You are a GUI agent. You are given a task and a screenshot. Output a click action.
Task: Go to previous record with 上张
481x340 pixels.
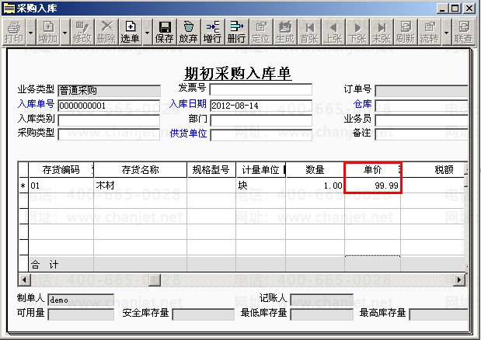coord(333,32)
